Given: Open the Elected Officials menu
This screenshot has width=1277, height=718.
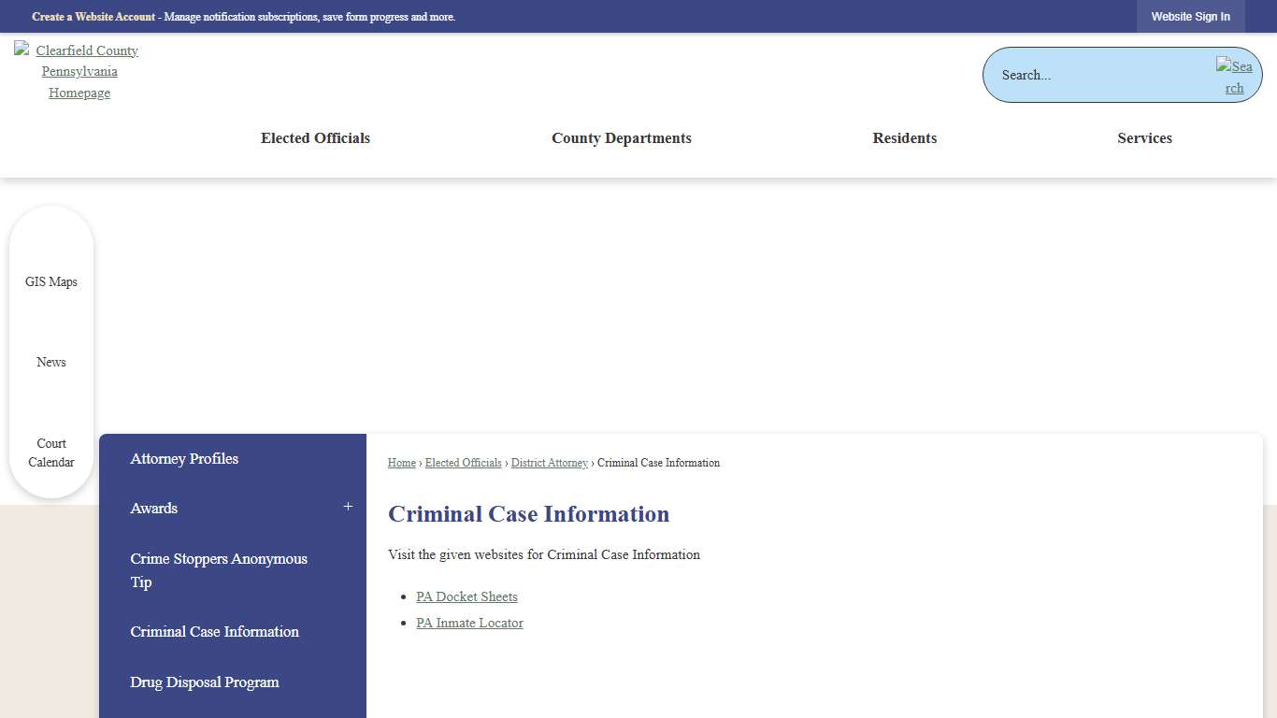Looking at the screenshot, I should click(x=315, y=137).
